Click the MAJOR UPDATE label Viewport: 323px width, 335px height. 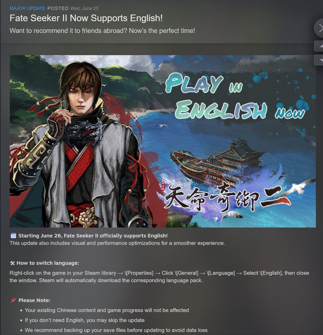pyautogui.click(x=27, y=8)
